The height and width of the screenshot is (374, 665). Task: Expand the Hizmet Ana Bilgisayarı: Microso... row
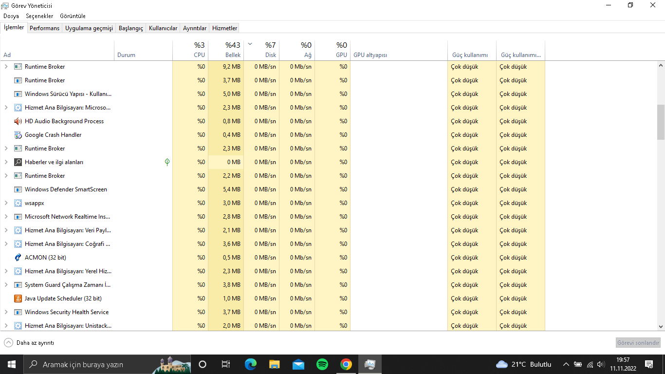6,108
